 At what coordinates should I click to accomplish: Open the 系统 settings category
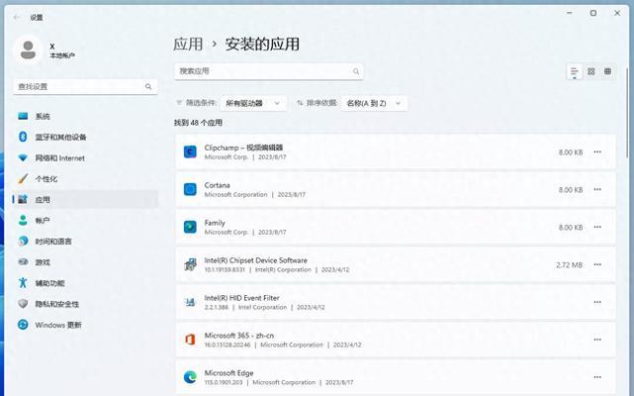coord(85,116)
